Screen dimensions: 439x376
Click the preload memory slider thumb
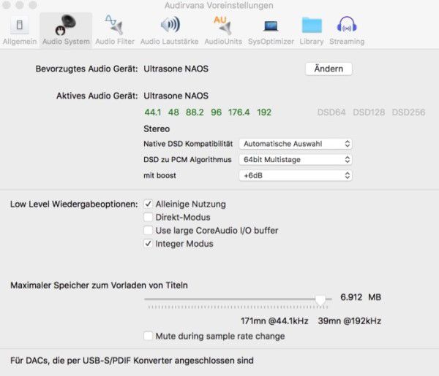pyautogui.click(x=320, y=300)
